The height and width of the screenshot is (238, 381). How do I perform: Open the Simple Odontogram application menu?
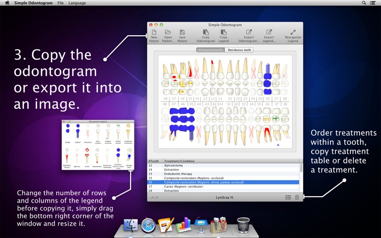click(x=33, y=3)
